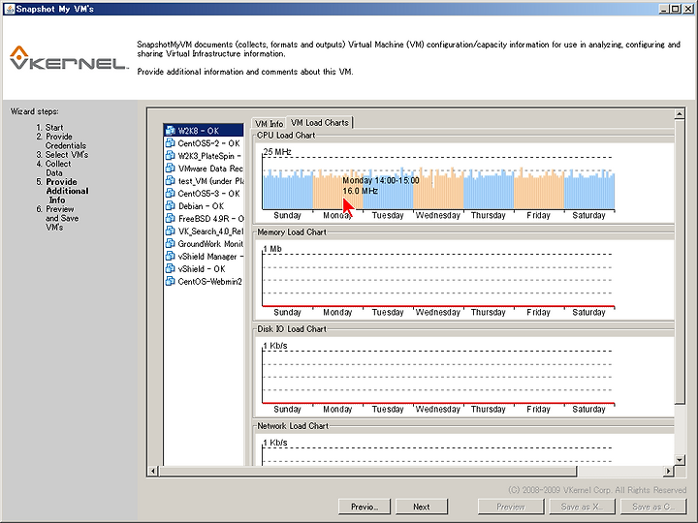Click the Disk IO Load Chart heading
Viewport: 698px width, 523px height.
(292, 329)
